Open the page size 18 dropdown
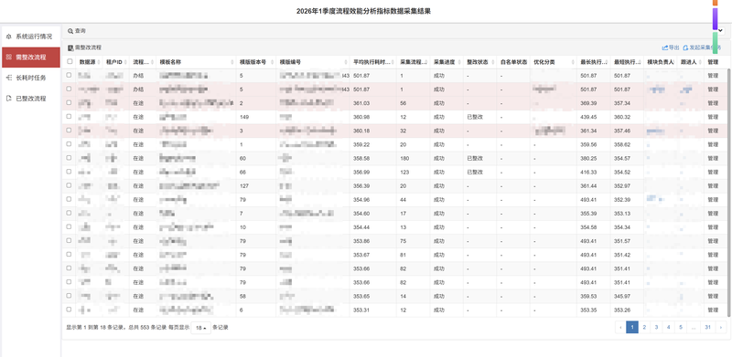 pyautogui.click(x=200, y=328)
